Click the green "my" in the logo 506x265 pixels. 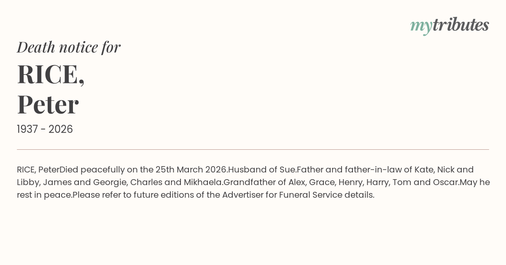[421, 26]
